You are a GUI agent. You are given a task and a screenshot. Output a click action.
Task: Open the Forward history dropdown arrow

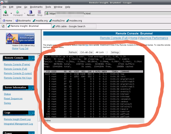[25, 13]
